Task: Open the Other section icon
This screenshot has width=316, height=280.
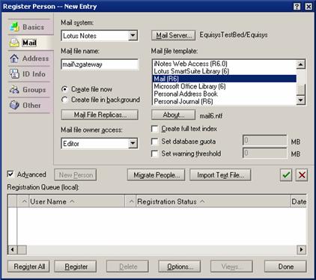Action: (14, 105)
